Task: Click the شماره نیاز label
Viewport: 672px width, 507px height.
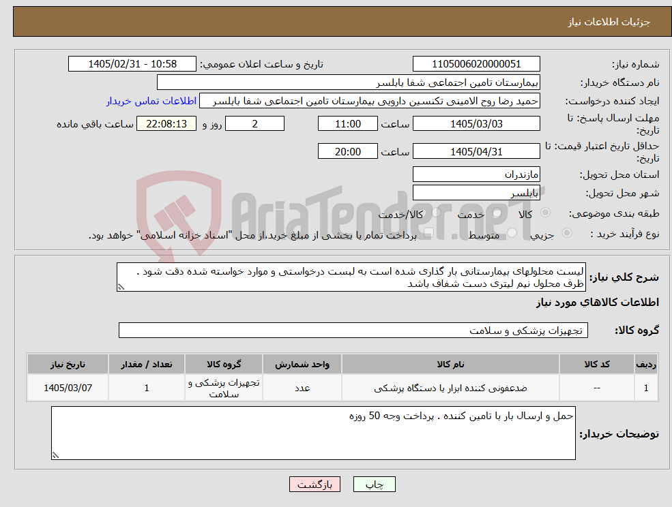Action: tap(635, 65)
